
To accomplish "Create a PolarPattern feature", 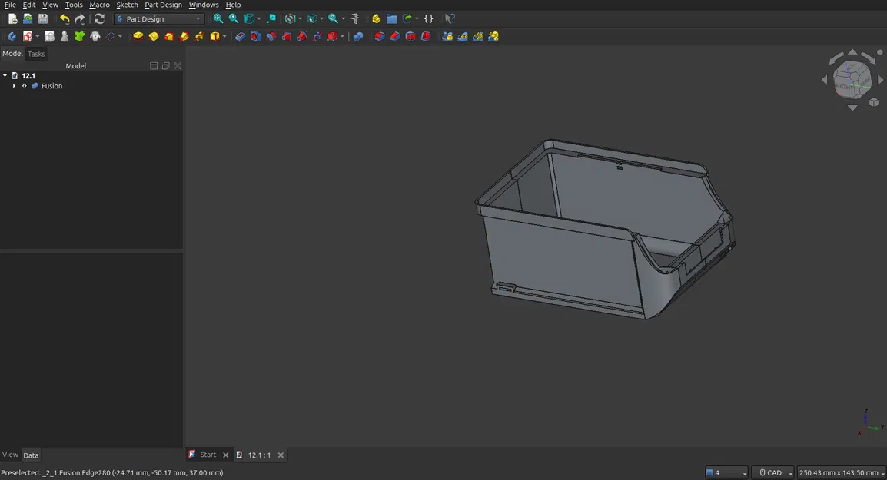I will [478, 36].
